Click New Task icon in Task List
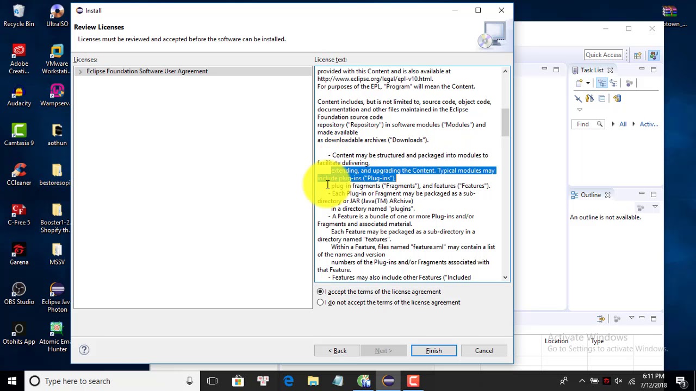Viewport: 696px width, 391px height. click(x=579, y=83)
